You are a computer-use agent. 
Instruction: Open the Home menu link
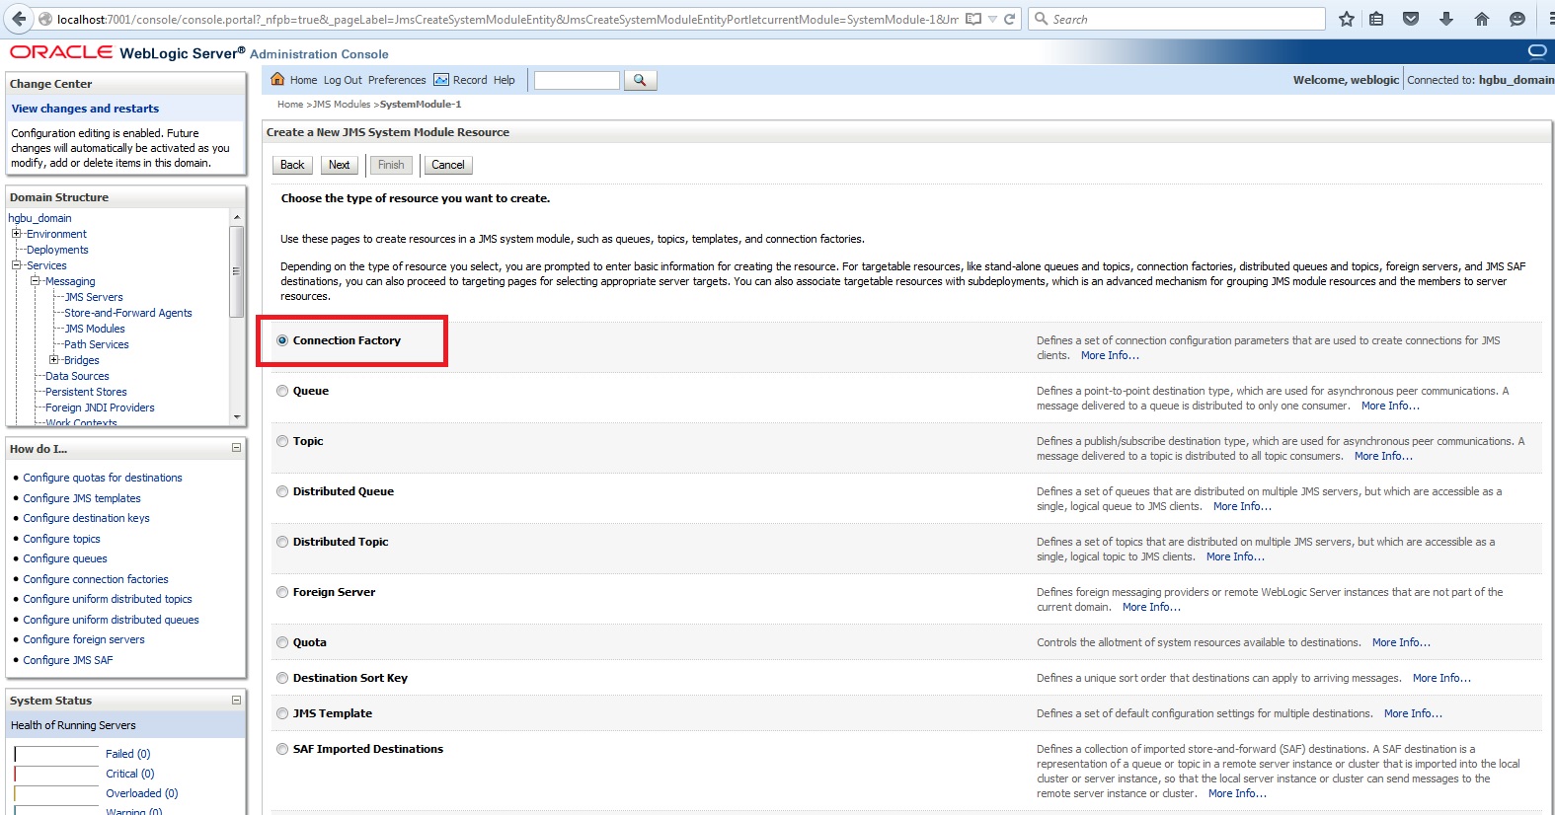[x=303, y=80]
